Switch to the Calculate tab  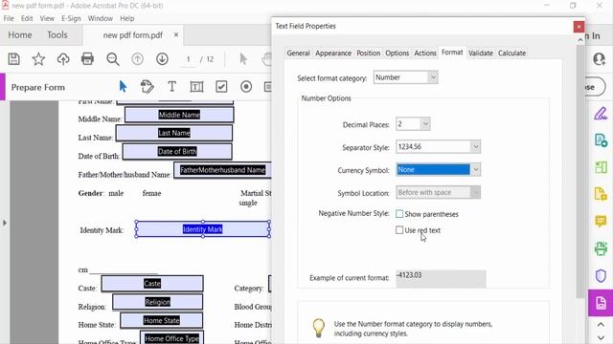(511, 54)
